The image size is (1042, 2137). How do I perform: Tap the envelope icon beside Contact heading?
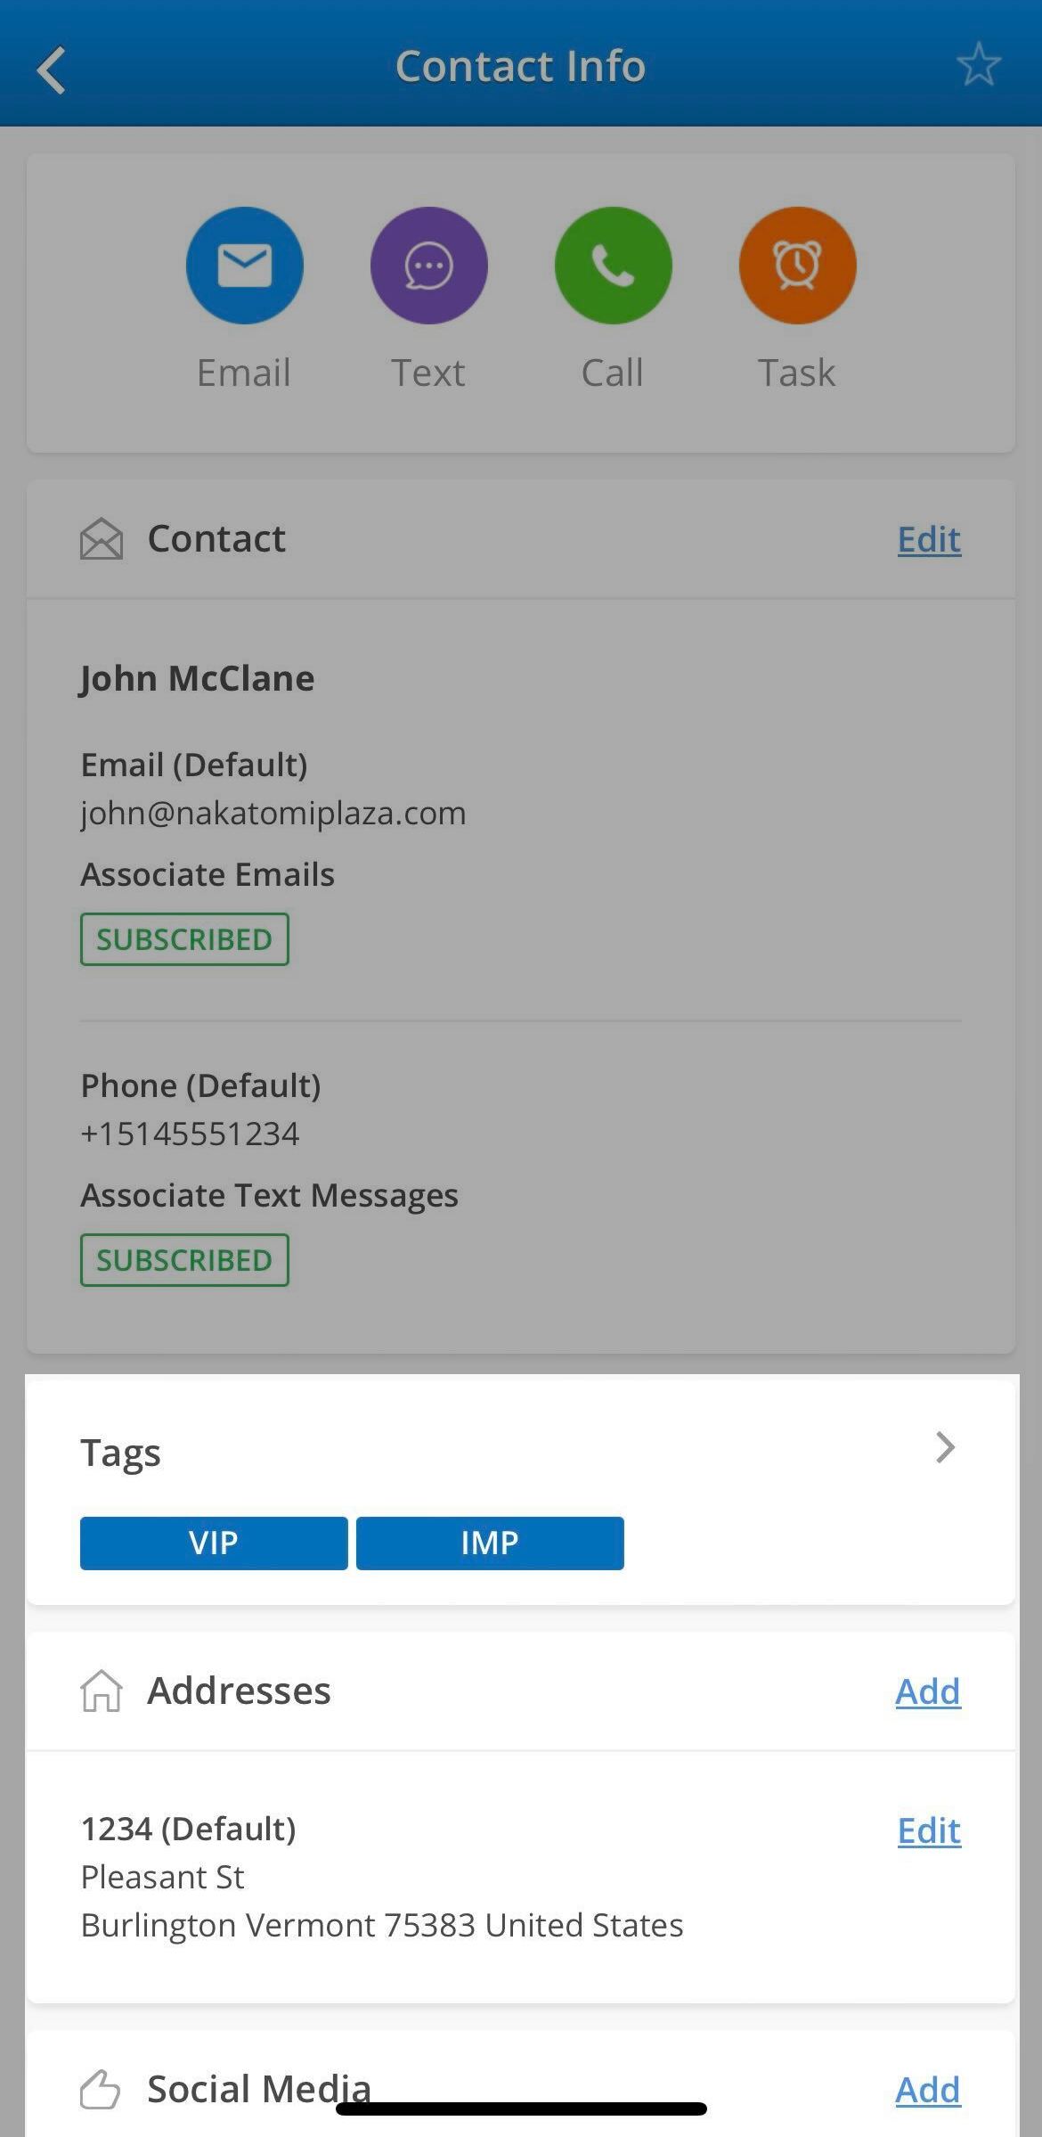[102, 538]
